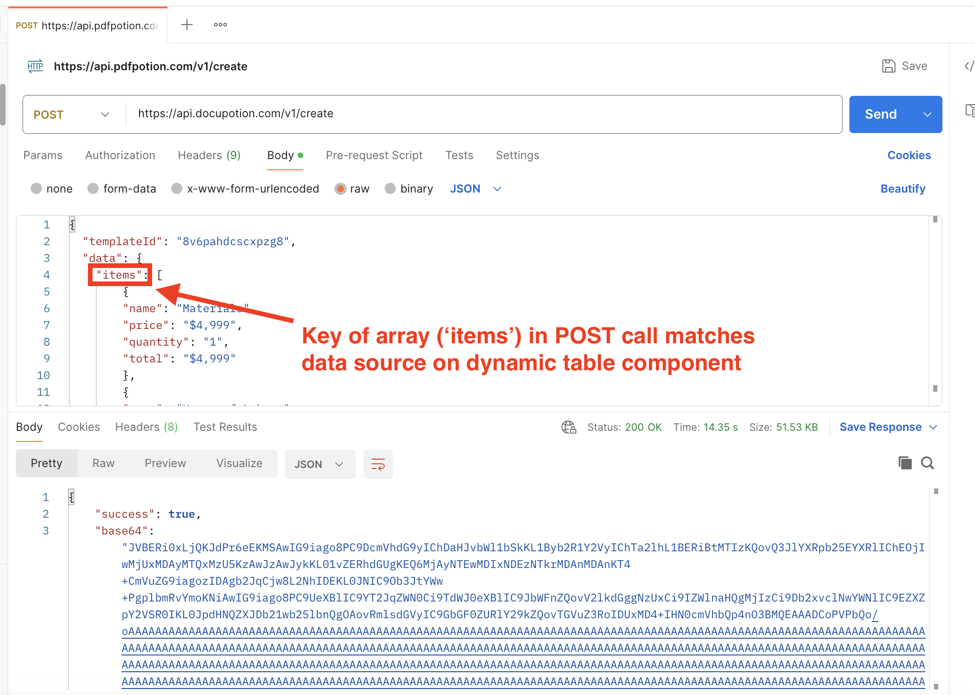The image size is (975, 695).
Task: Open the code snippet panel icon
Action: tap(968, 66)
